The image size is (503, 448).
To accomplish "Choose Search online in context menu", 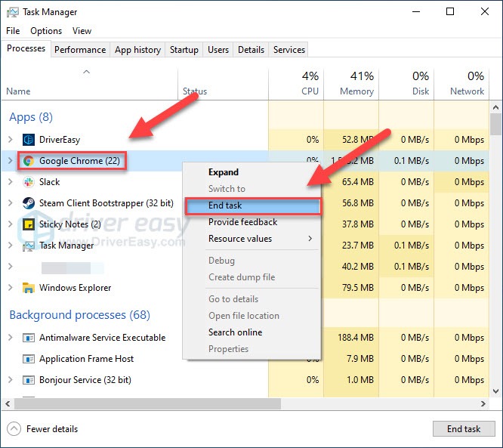I will [x=235, y=332].
